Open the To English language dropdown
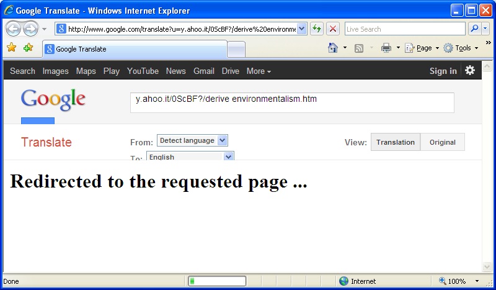This screenshot has width=496, height=290. pos(190,156)
